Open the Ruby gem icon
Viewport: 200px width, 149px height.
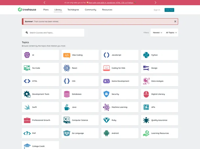[106, 120]
